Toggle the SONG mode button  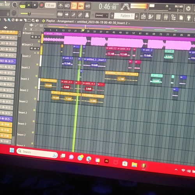click(x=22, y=6)
